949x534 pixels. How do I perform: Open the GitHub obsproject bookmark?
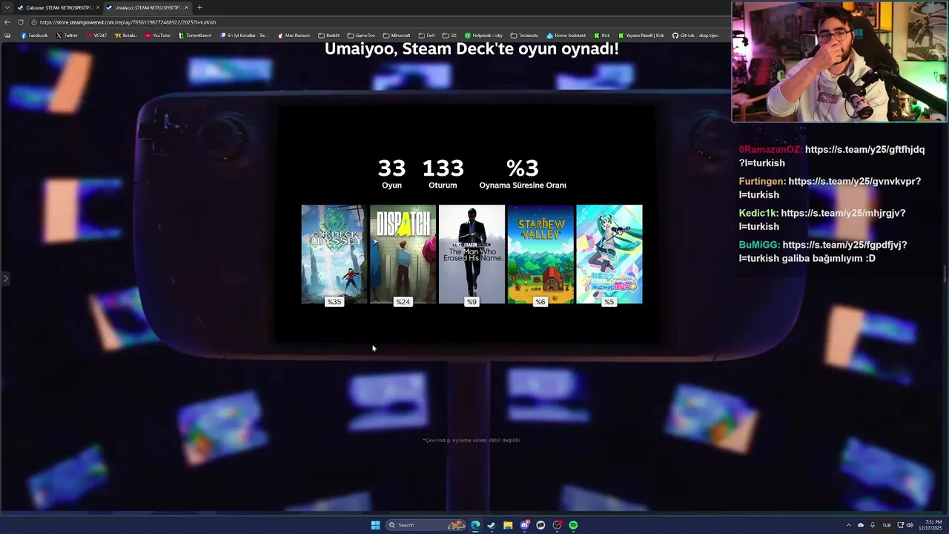pos(696,36)
